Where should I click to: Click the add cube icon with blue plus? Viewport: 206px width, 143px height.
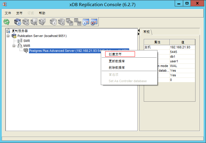(x=18, y=22)
